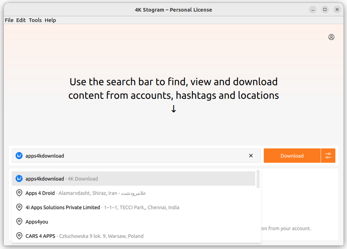Open the Help menu

click(50, 20)
